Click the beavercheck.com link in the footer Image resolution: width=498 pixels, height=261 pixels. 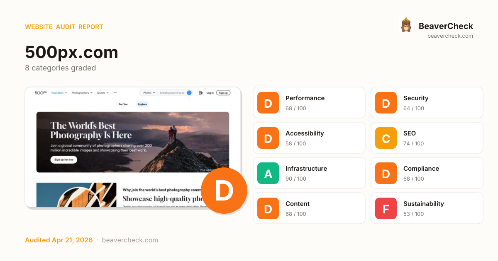pyautogui.click(x=130, y=240)
